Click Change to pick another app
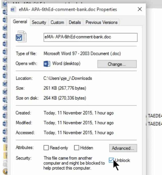Image resolution: width=162 pixels, height=175 pixels. [x=117, y=64]
